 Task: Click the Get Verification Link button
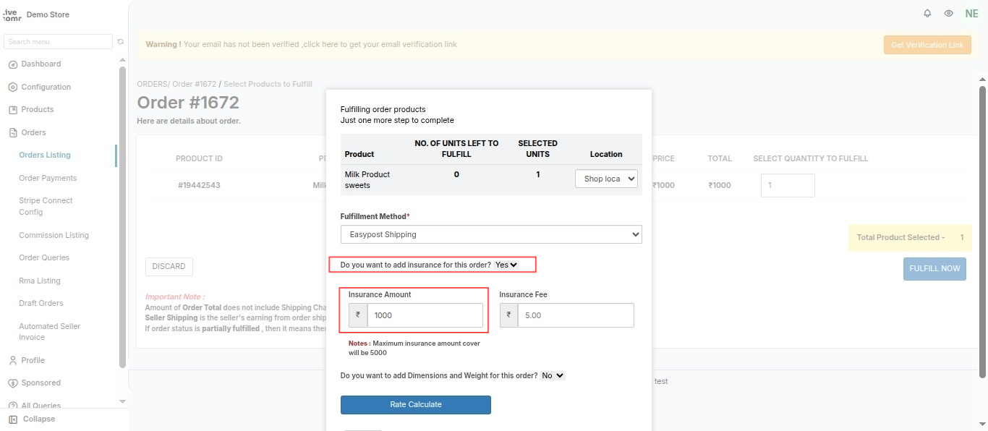coord(927,45)
